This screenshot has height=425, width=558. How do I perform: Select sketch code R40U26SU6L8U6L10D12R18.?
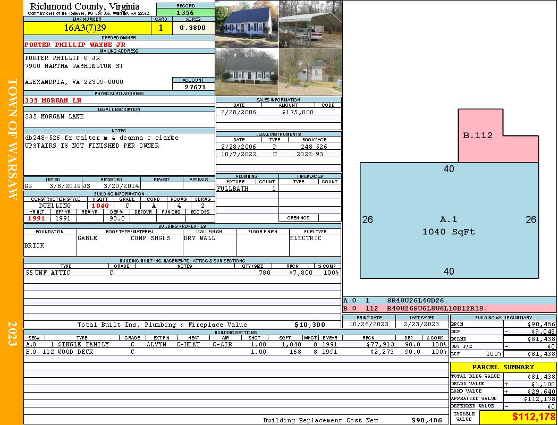click(437, 308)
